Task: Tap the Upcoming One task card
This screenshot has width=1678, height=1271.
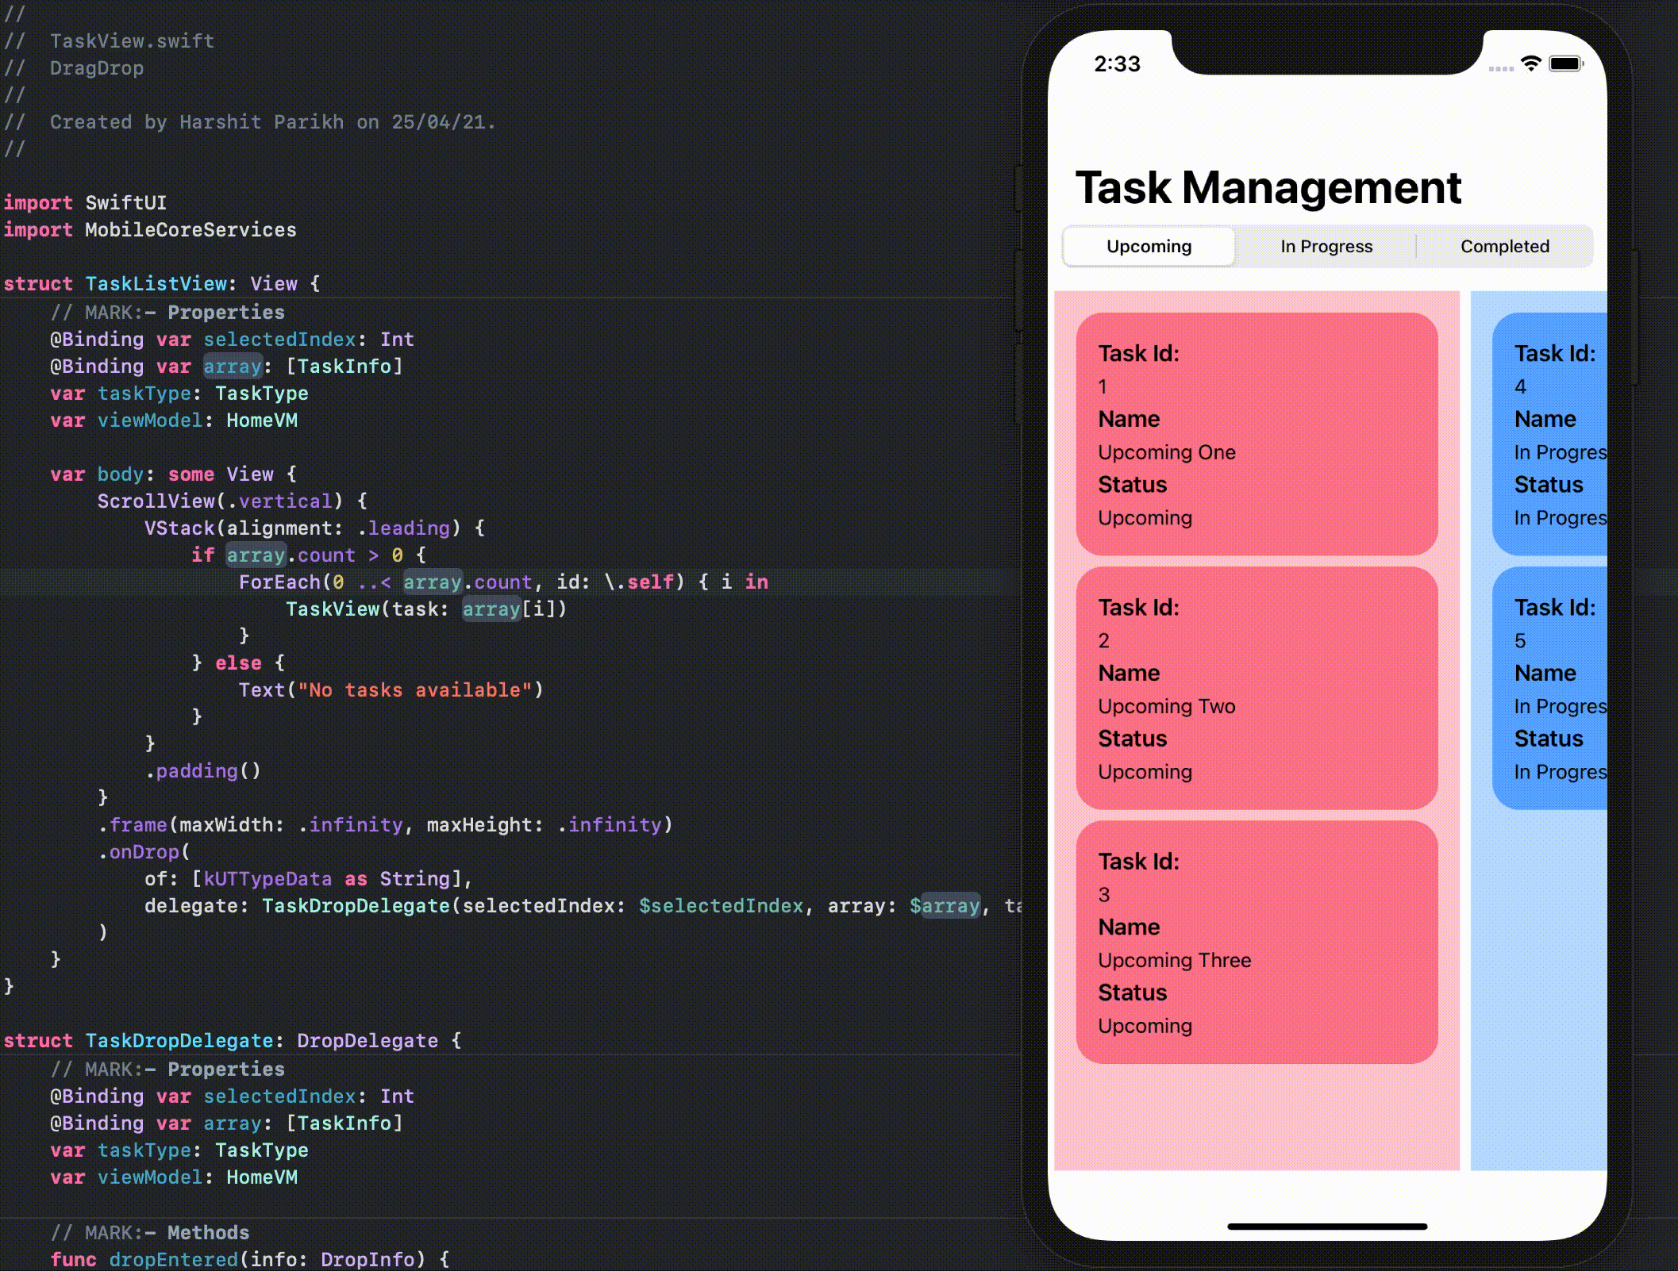Action: 1256,434
